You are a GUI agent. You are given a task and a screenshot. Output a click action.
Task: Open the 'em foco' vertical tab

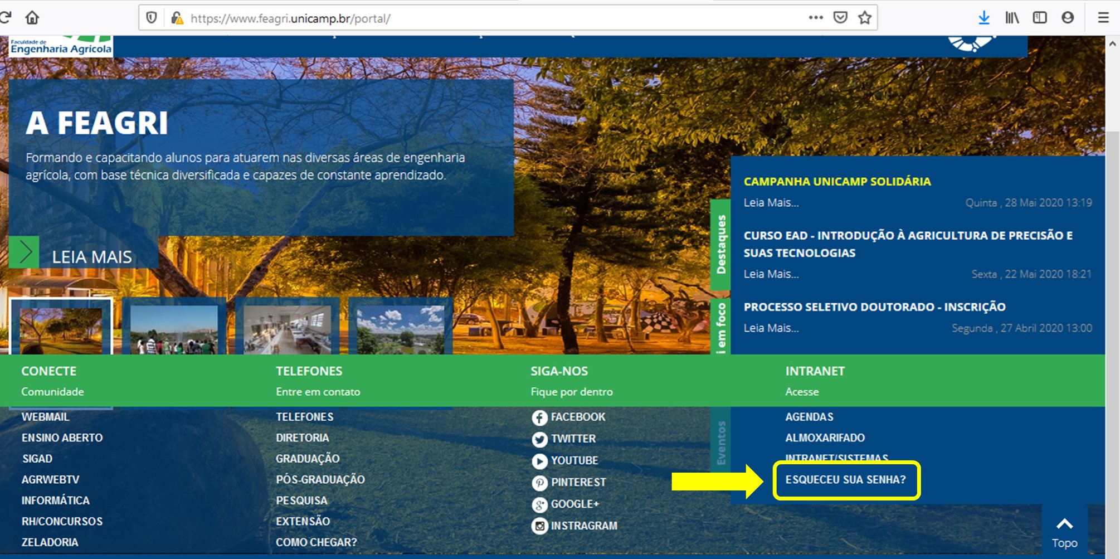(x=720, y=327)
